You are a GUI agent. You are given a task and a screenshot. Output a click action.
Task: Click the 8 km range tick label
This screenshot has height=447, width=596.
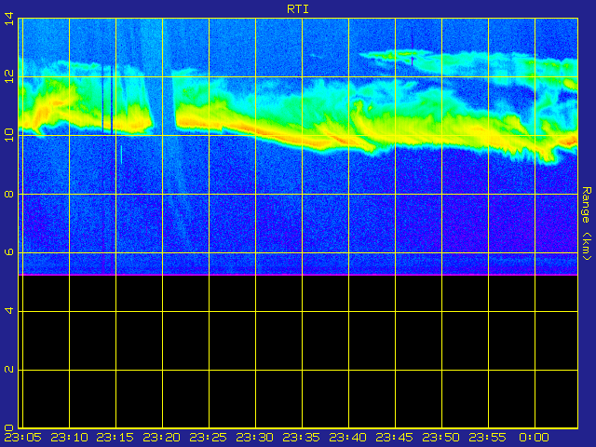tap(9, 195)
